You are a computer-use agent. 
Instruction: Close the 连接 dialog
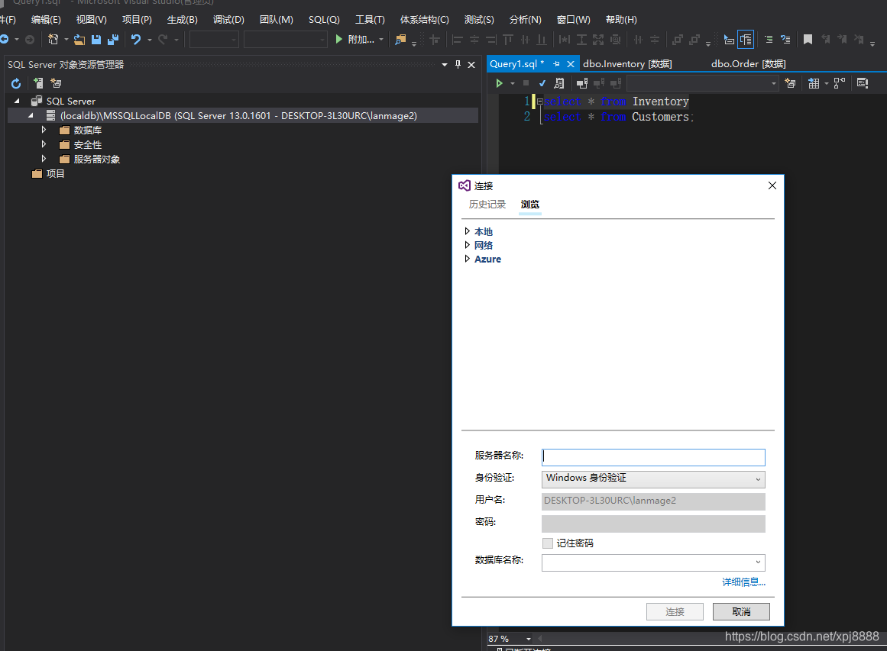[772, 185]
